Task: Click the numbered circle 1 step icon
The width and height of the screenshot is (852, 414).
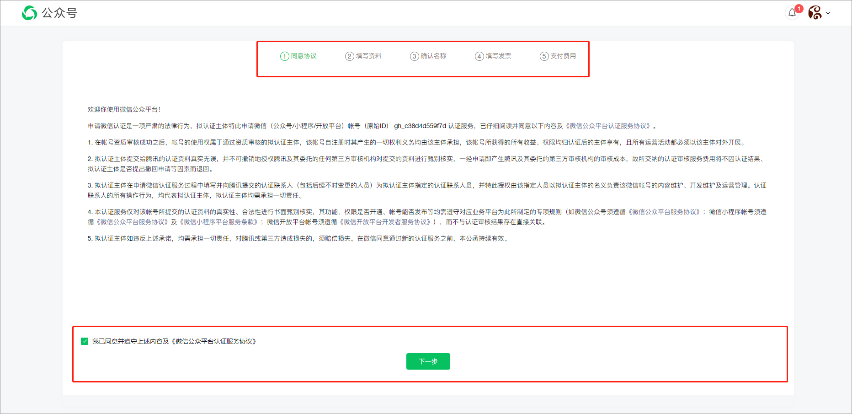Action: (284, 56)
